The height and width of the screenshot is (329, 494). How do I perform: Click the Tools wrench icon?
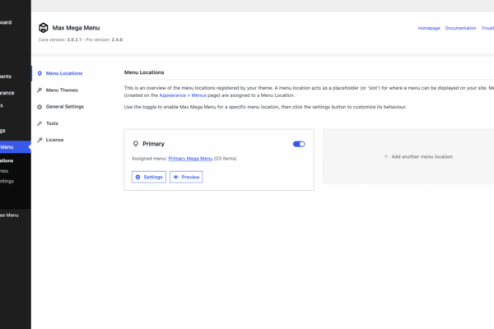pos(40,123)
